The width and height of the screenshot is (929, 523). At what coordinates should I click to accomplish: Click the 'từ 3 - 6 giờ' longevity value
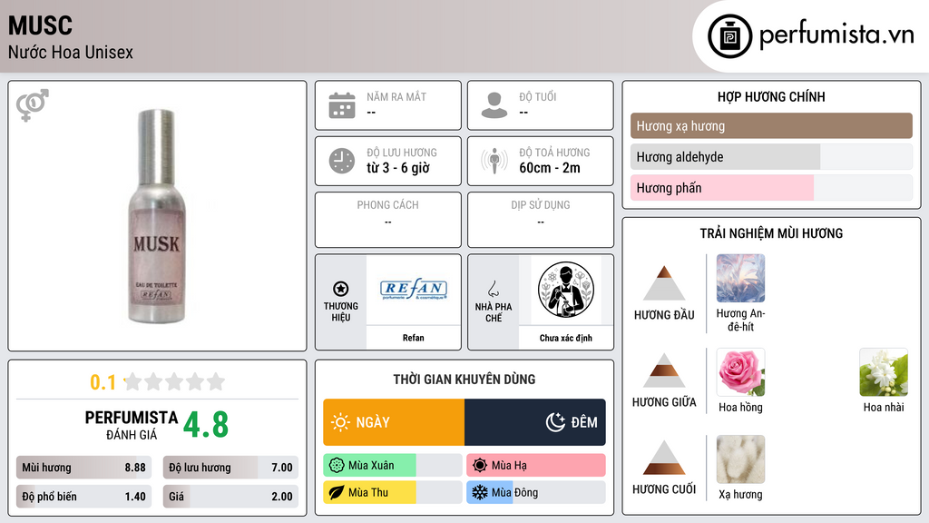click(398, 168)
